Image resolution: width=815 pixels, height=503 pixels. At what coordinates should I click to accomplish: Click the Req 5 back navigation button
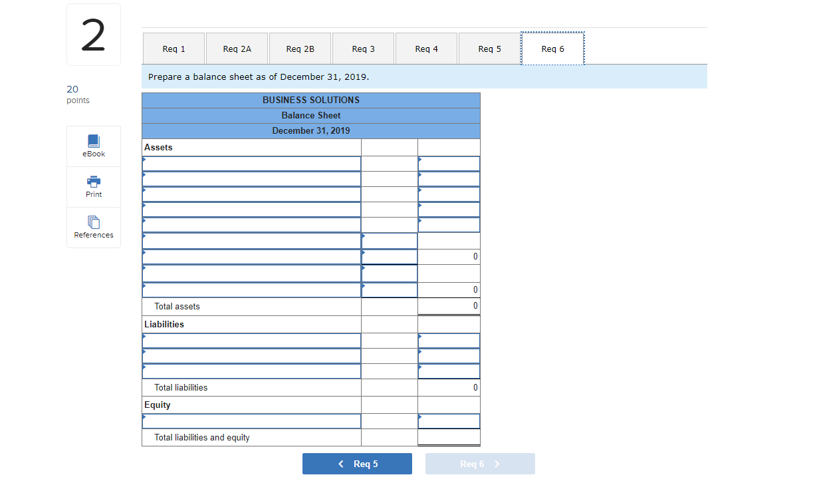point(357,463)
